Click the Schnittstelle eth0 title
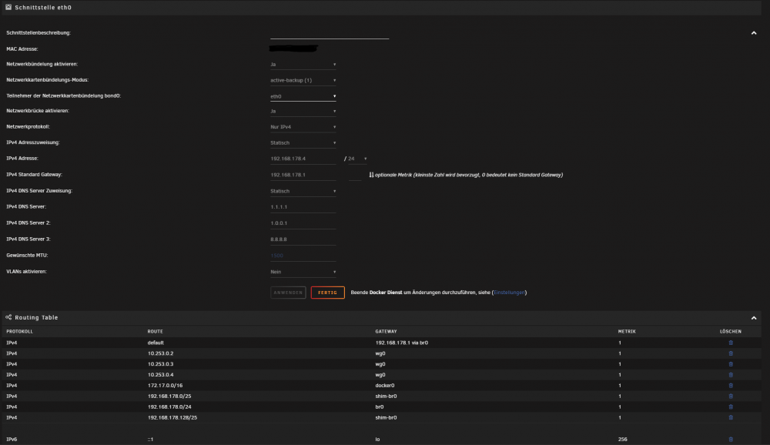Viewport: 770px width, 445px height. 43,8
